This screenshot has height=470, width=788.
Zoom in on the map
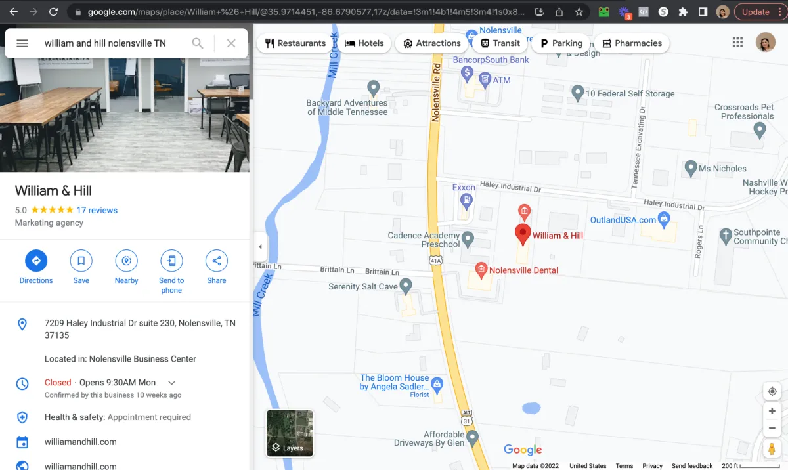(x=772, y=412)
